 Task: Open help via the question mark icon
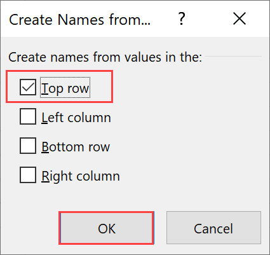pyautogui.click(x=182, y=18)
